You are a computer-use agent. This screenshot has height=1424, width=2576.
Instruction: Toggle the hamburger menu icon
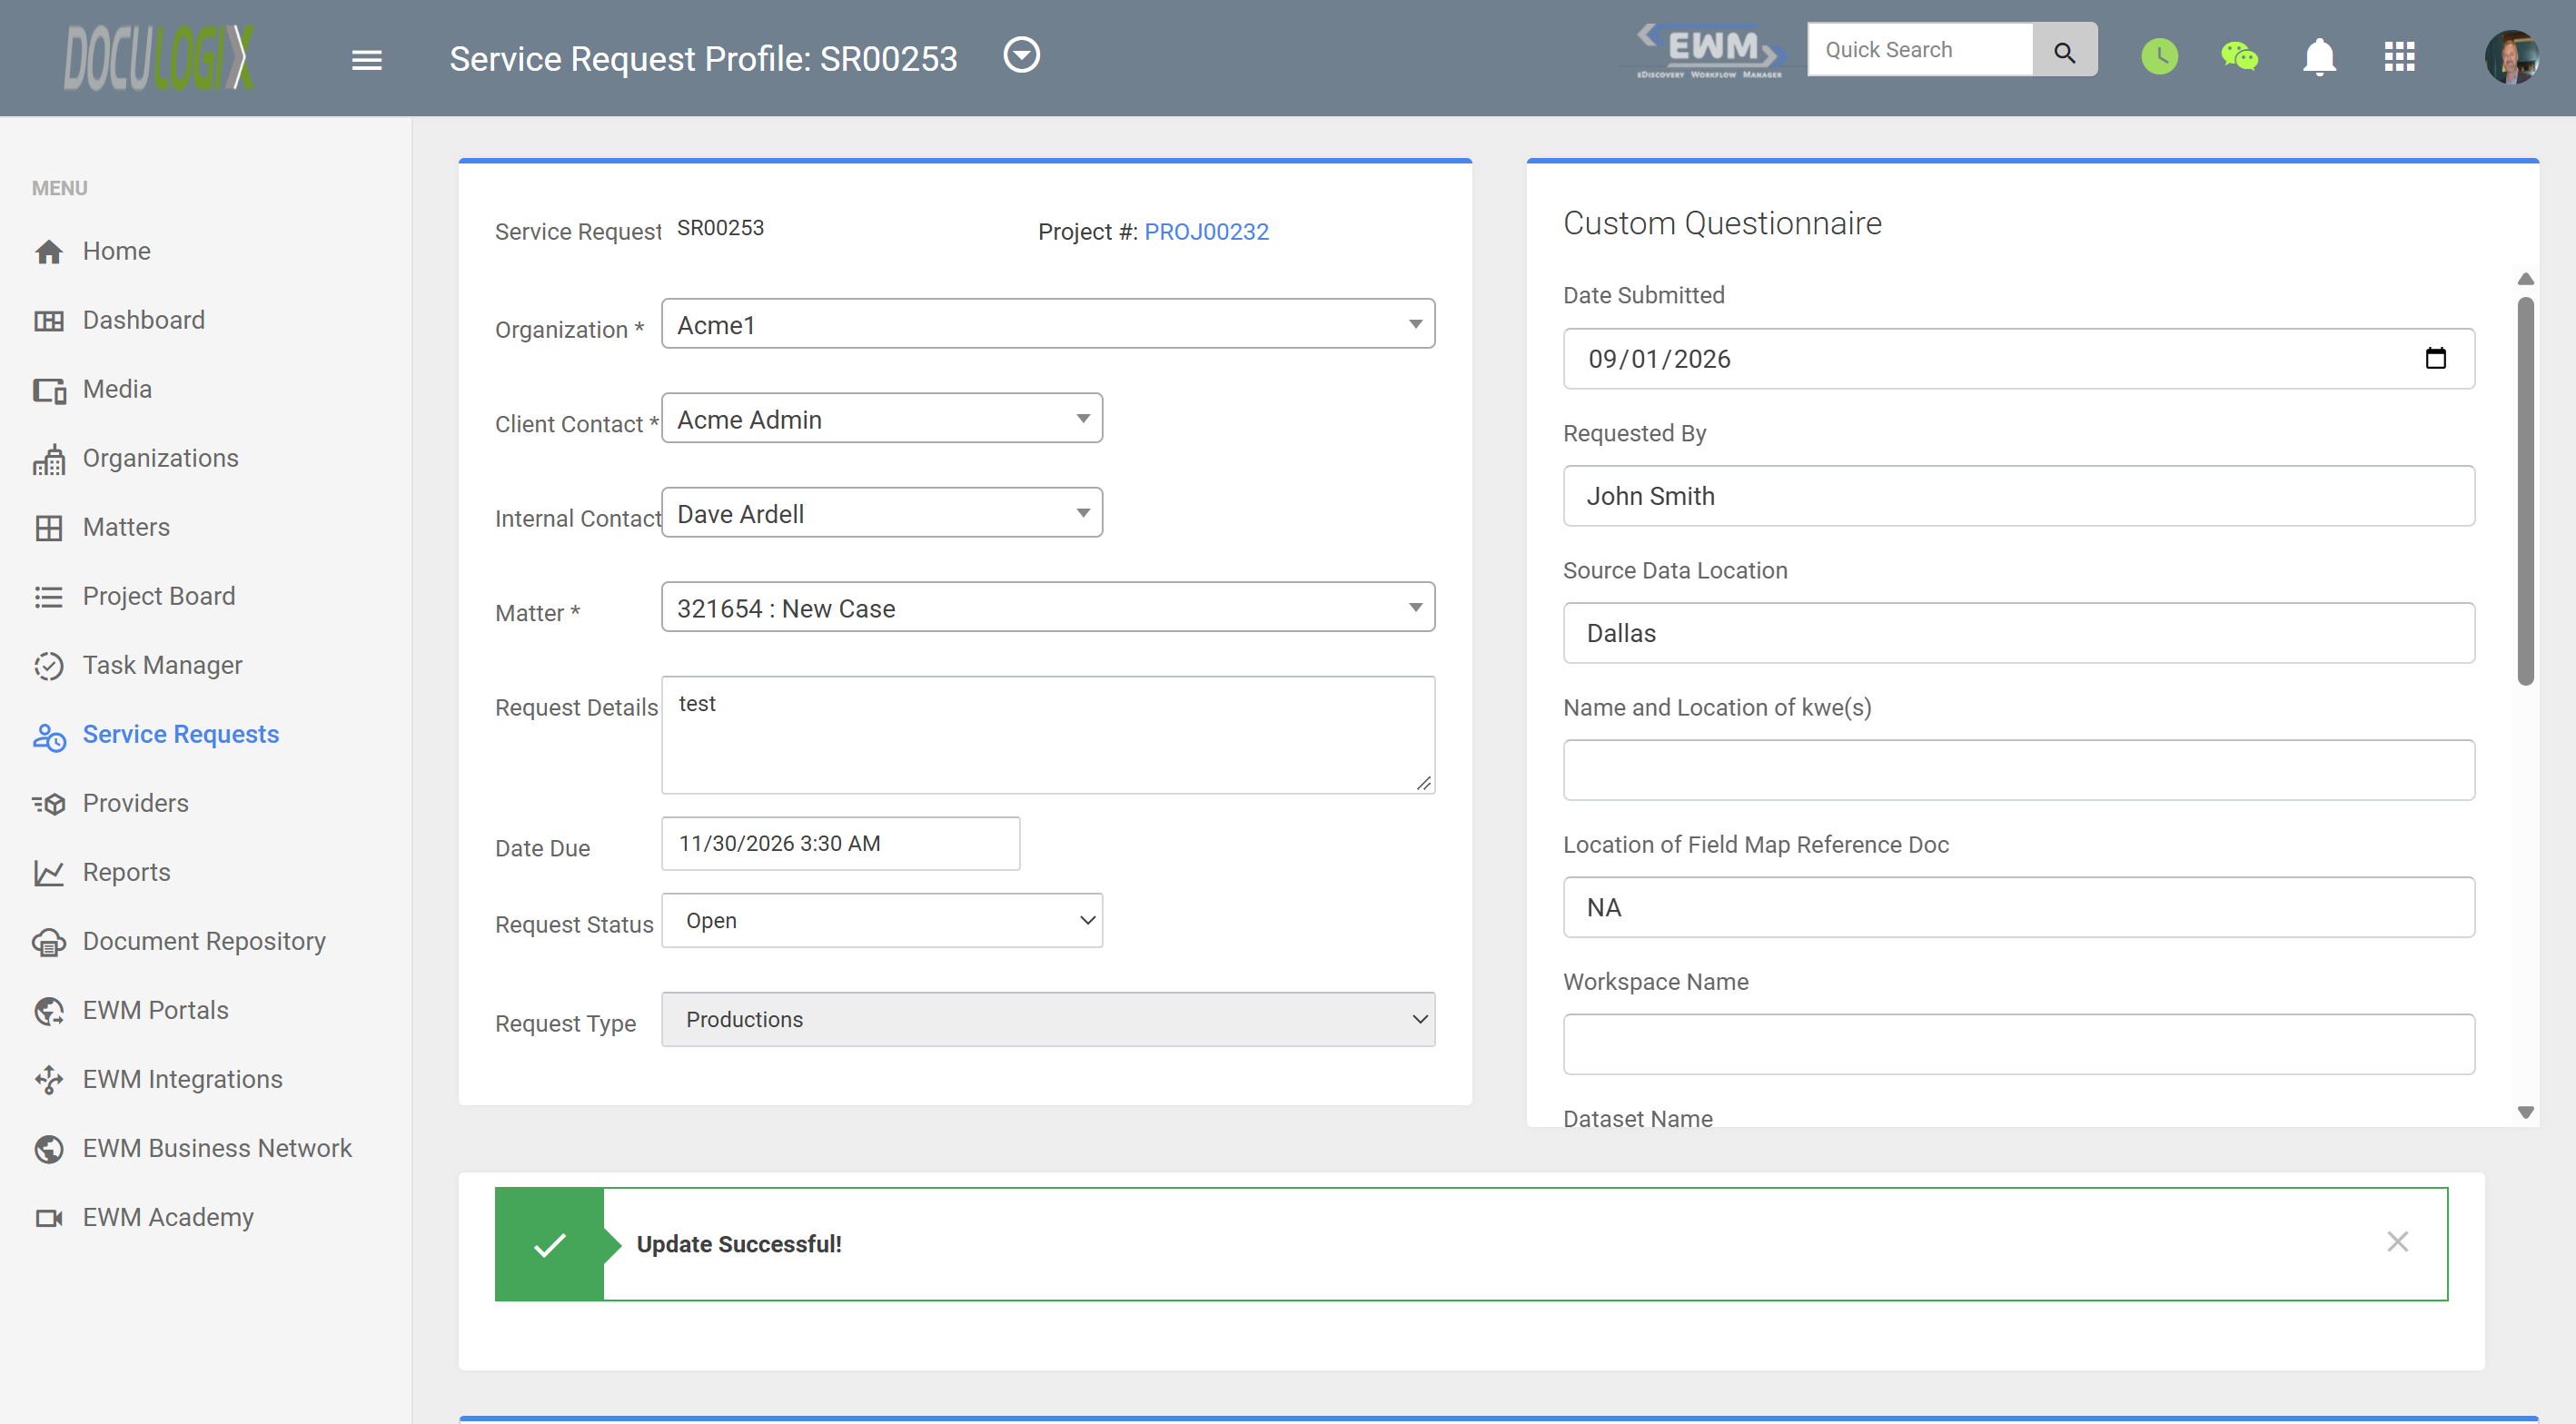click(x=367, y=60)
